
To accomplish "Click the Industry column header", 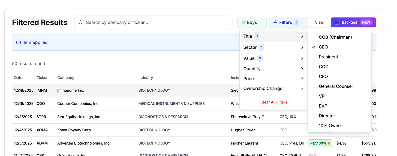I will click(146, 77).
